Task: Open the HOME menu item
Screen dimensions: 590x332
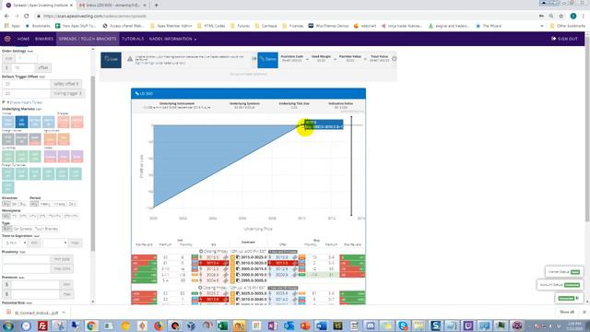Action: [x=23, y=39]
